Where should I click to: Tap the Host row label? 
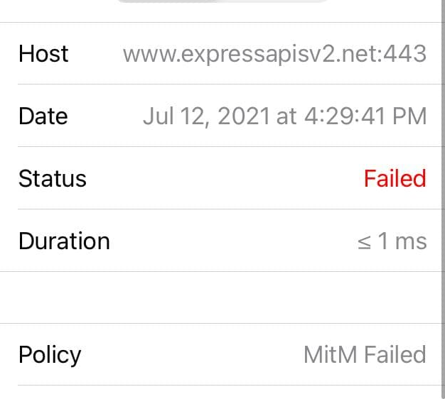pos(43,54)
